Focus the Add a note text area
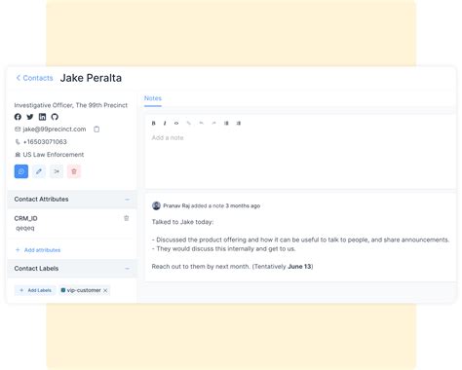 [x=300, y=159]
